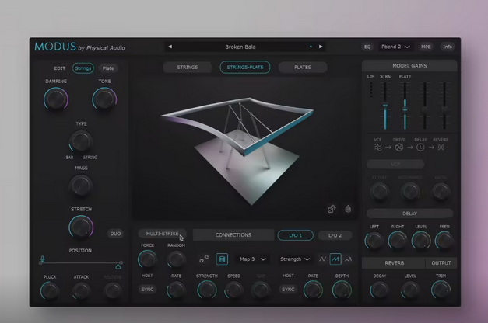Select the sawtooth LFO waveform shape
The image size is (488, 323).
(x=335, y=259)
